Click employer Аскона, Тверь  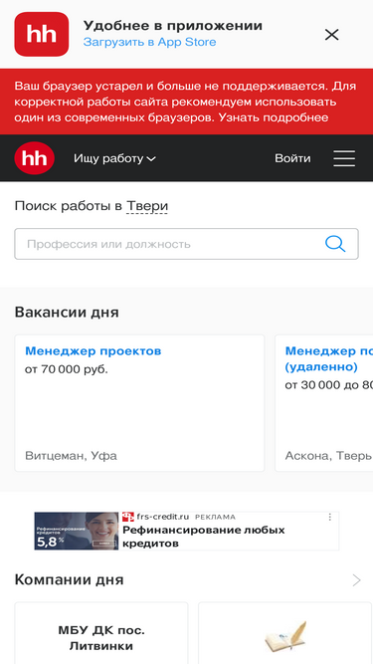coord(328,456)
